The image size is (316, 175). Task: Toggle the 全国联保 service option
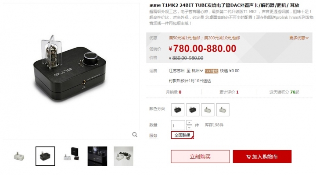183,135
